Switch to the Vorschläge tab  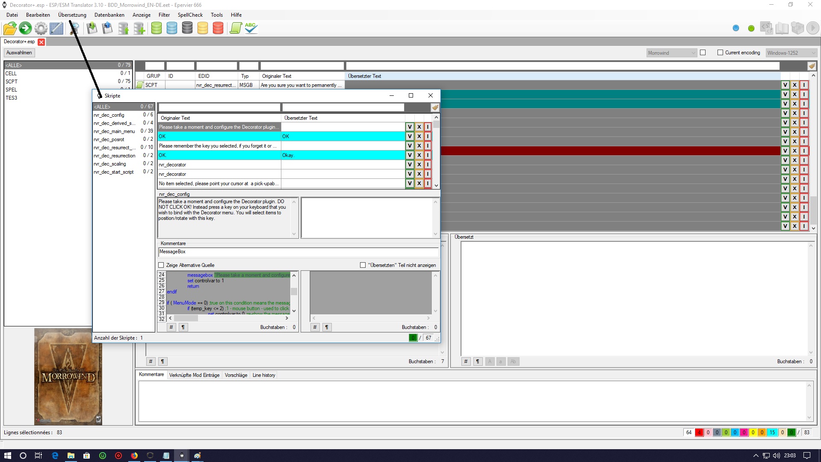click(236, 375)
